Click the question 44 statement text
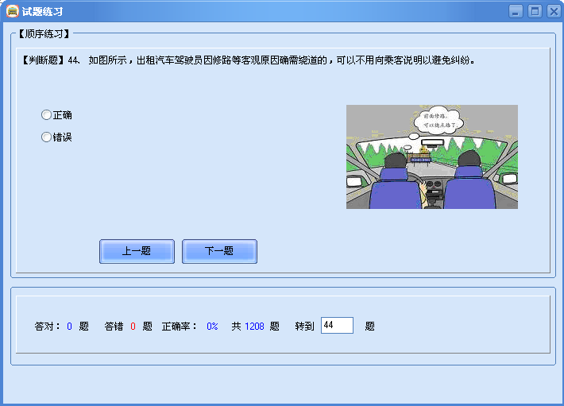This screenshot has width=564, height=406. tap(278, 60)
